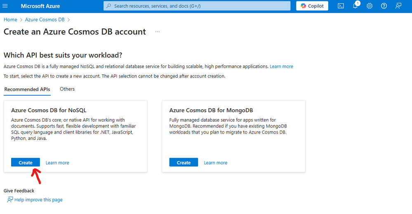
Task: Open the notifications bell
Action: coord(355,6)
